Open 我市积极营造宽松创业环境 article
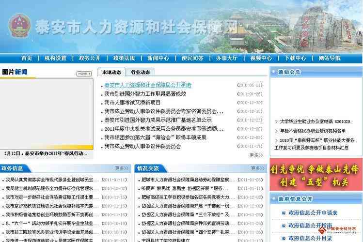 [52, 215]
